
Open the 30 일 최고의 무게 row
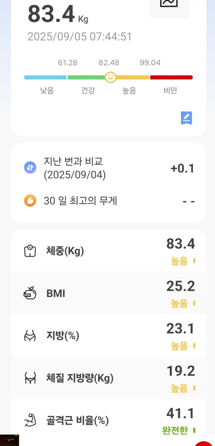(x=109, y=201)
